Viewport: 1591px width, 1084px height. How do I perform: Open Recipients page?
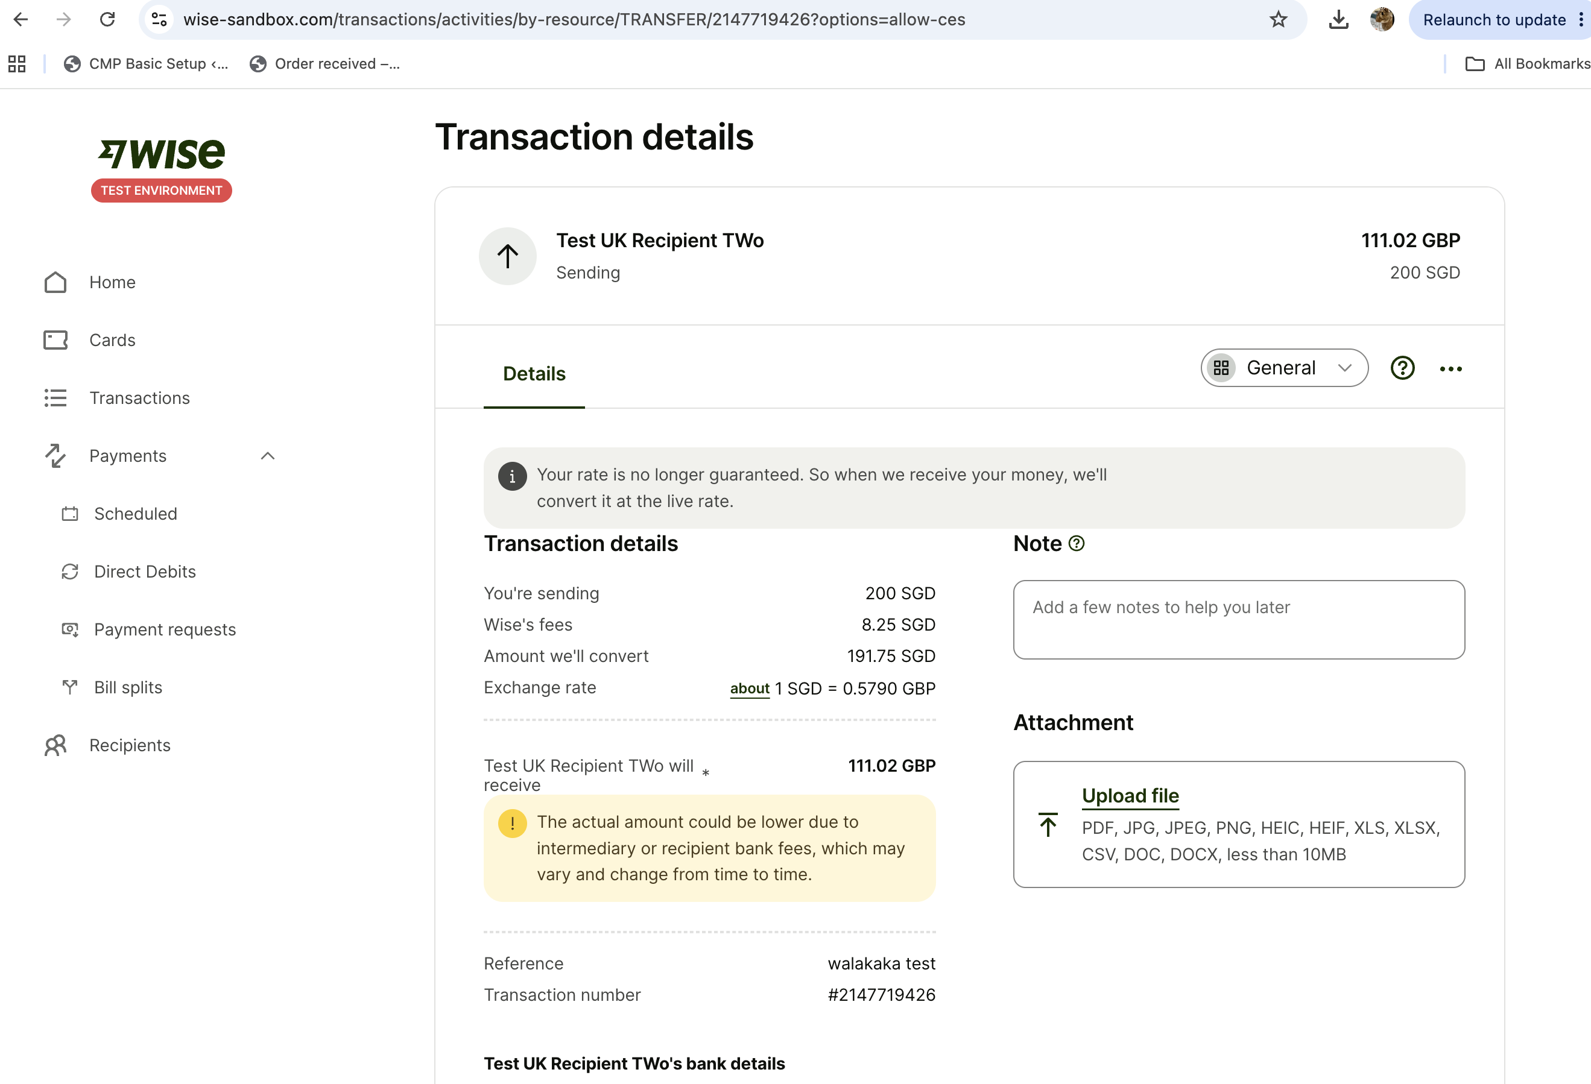(130, 745)
